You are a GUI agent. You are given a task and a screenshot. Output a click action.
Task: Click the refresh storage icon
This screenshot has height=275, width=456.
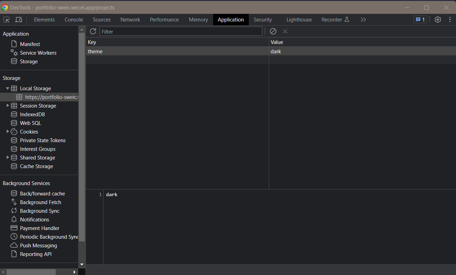coord(93,31)
